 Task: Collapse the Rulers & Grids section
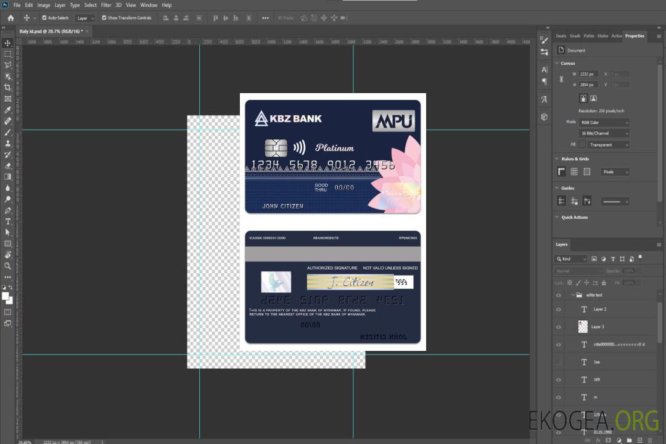[x=557, y=158]
